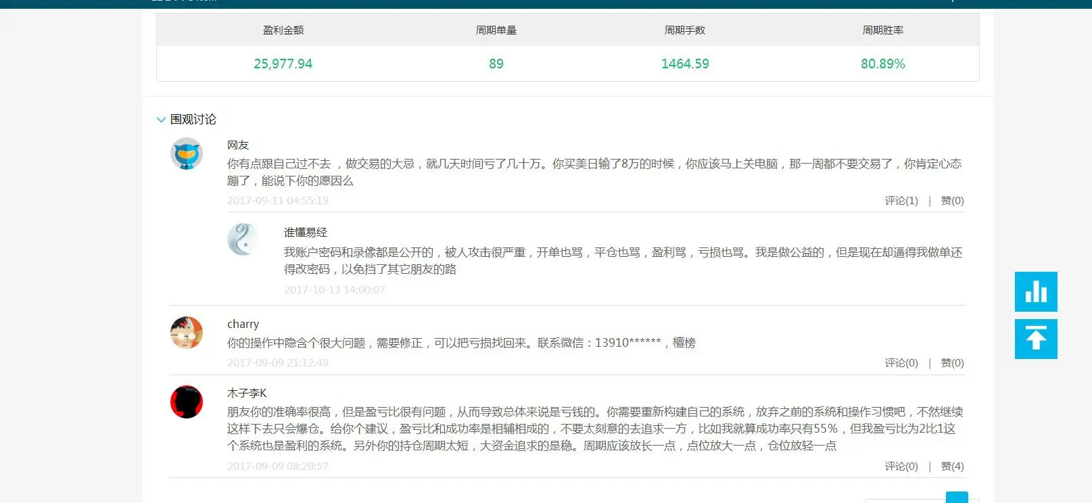Select the 周期手数 column header
This screenshot has height=503, width=1092.
click(685, 30)
